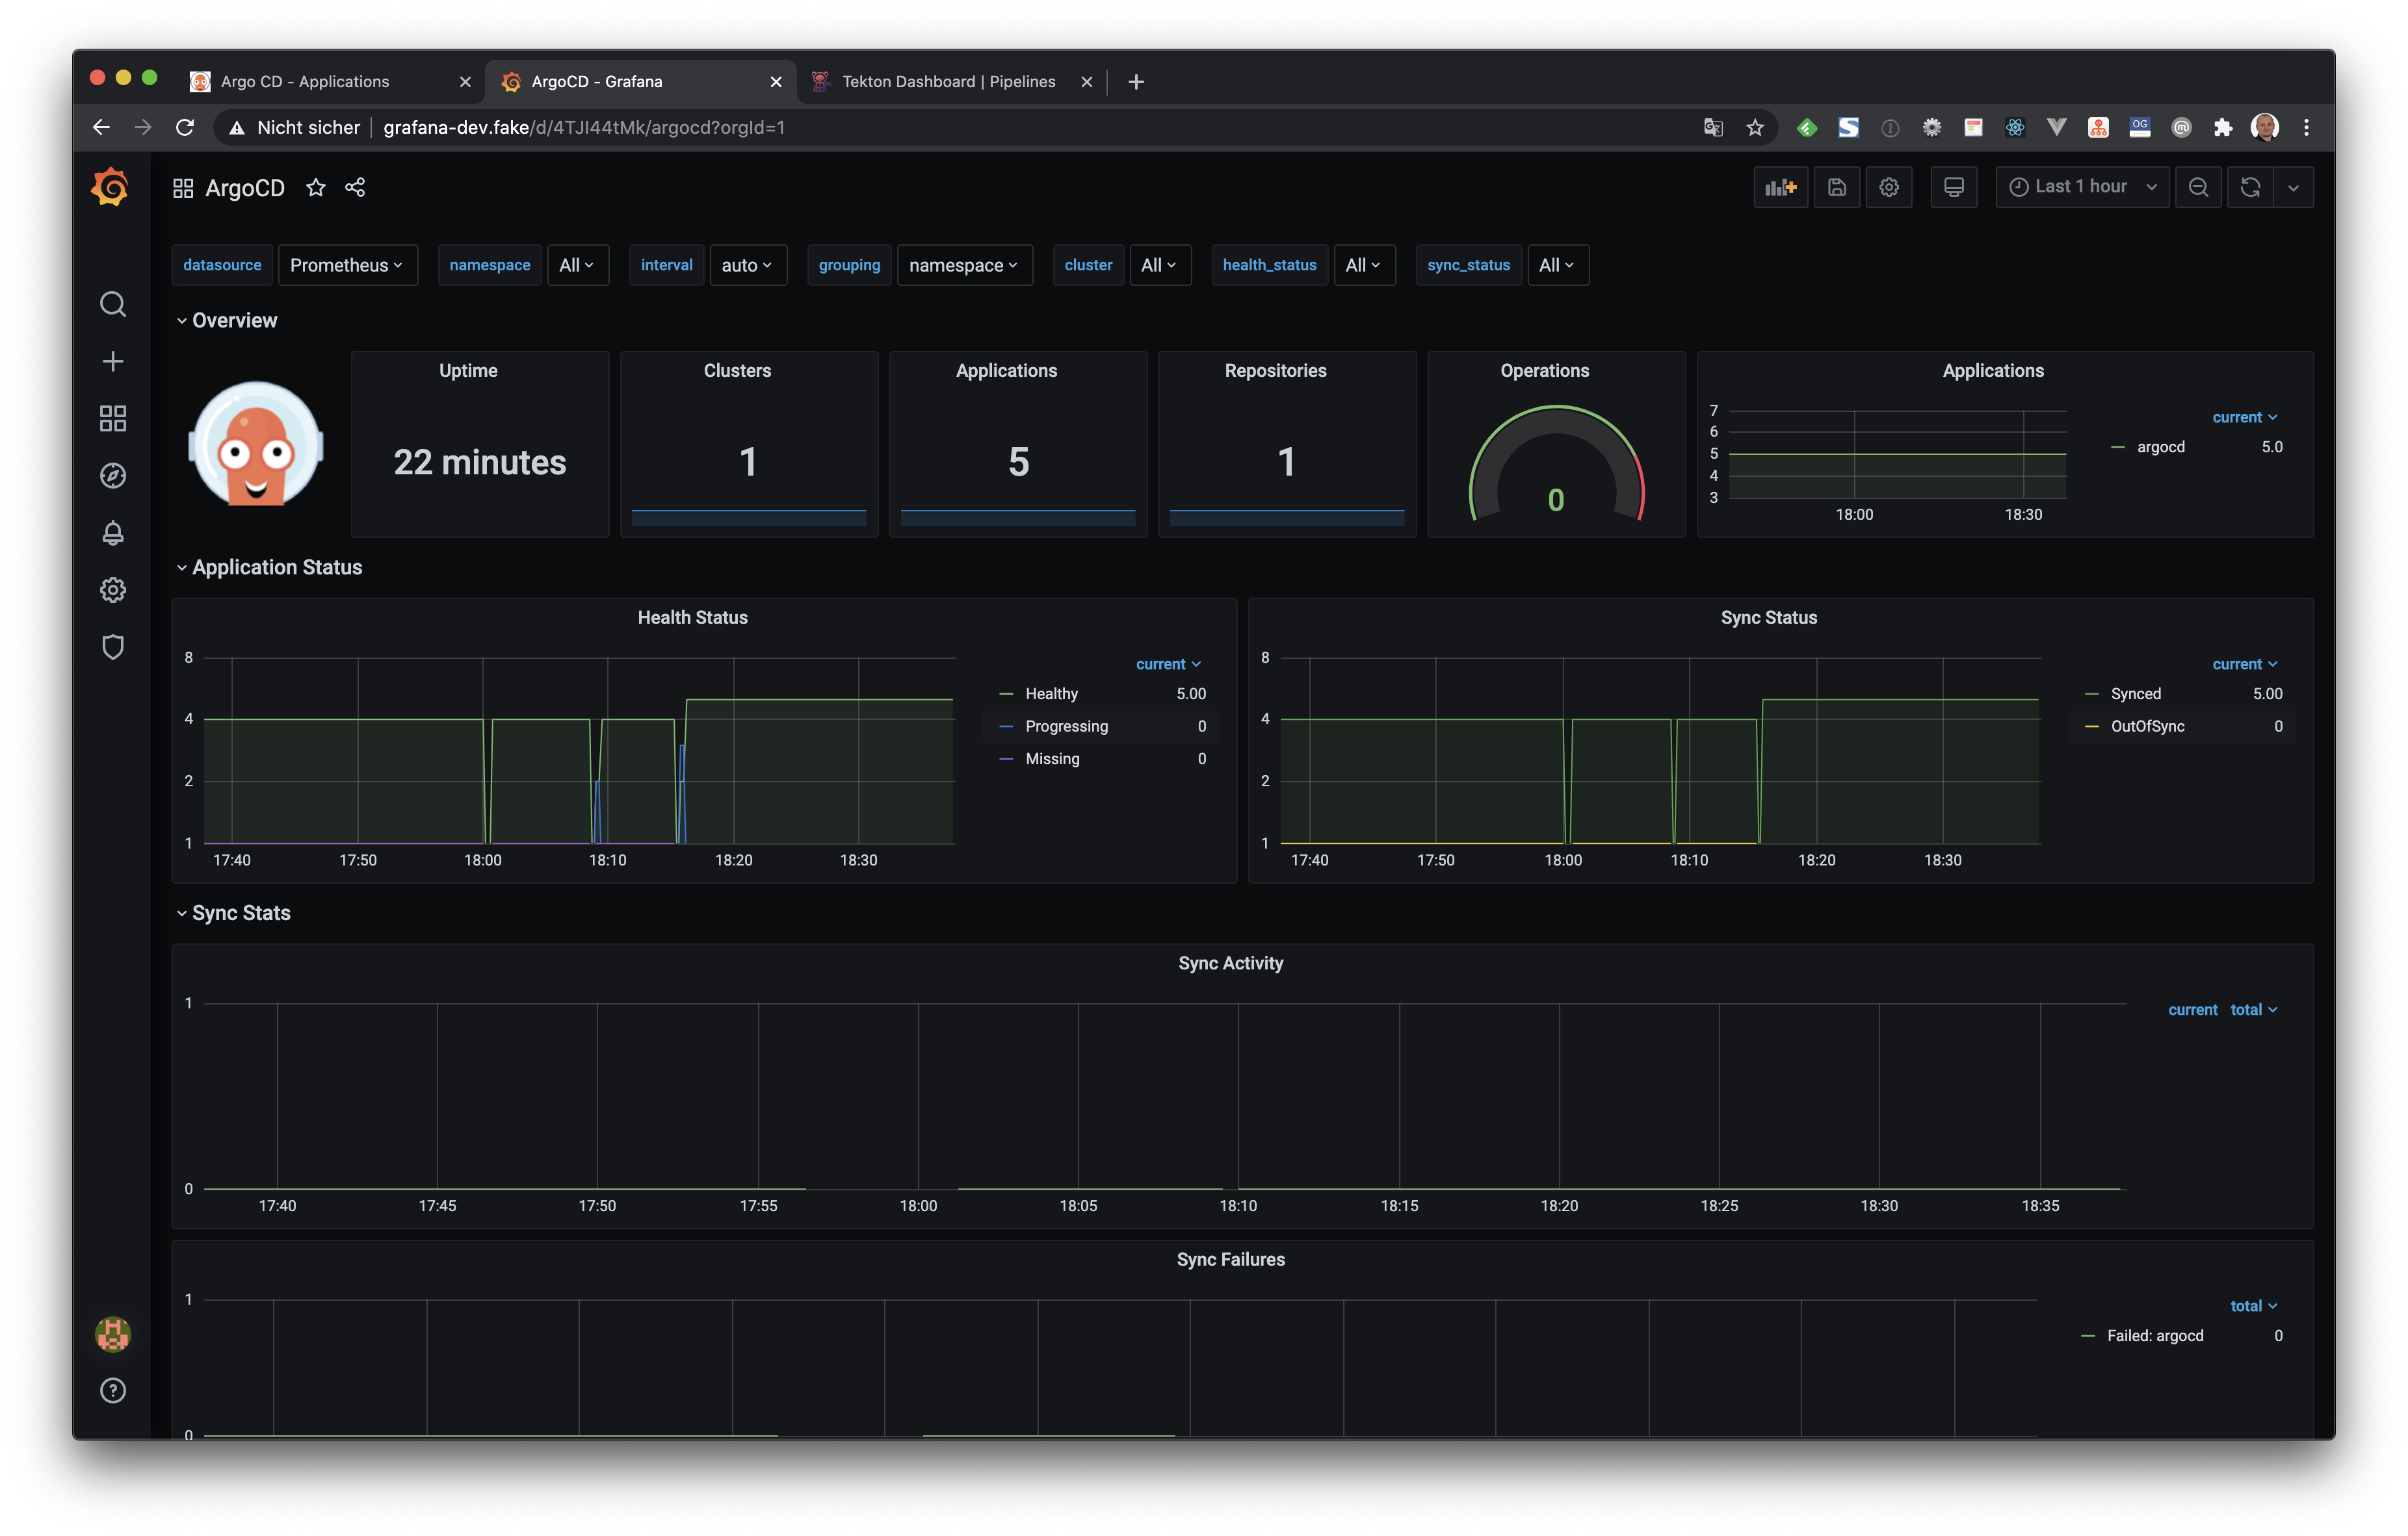Screen dimensions: 2408x1536
Task: Open the Explore compass in the sidebar
Action: (113, 476)
